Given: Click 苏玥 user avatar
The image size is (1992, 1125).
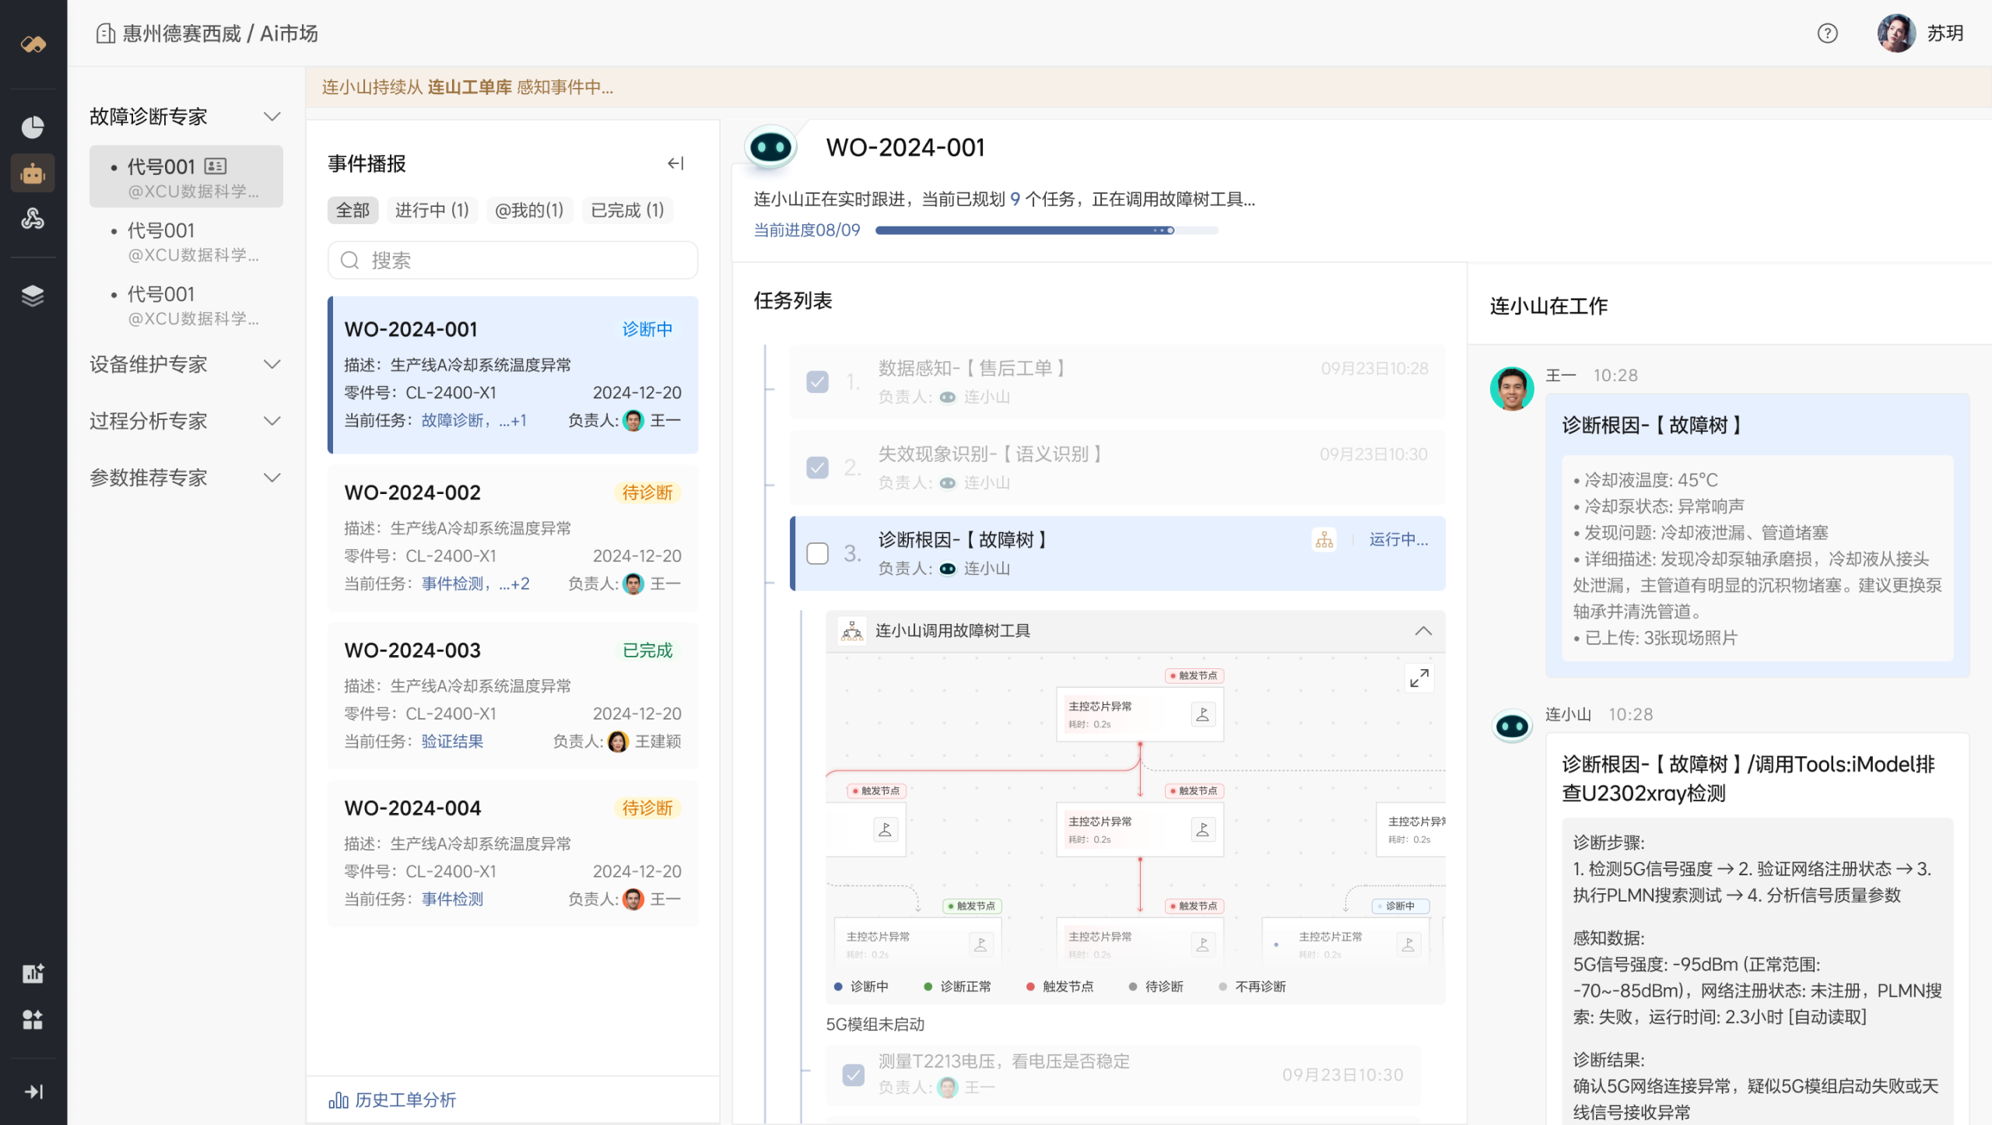Looking at the screenshot, I should (1897, 33).
